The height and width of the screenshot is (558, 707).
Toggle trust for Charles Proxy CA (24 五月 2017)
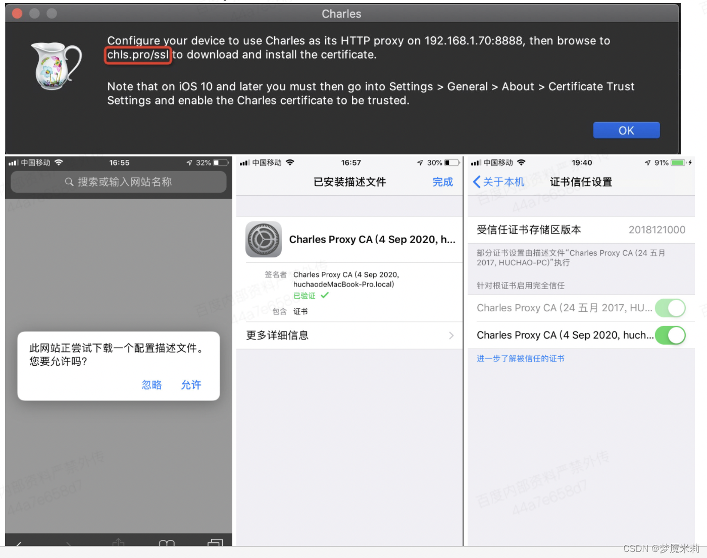(670, 308)
